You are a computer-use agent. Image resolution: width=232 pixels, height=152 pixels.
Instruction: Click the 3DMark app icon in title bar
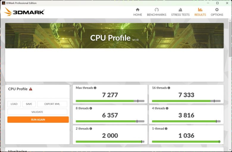(3, 3)
